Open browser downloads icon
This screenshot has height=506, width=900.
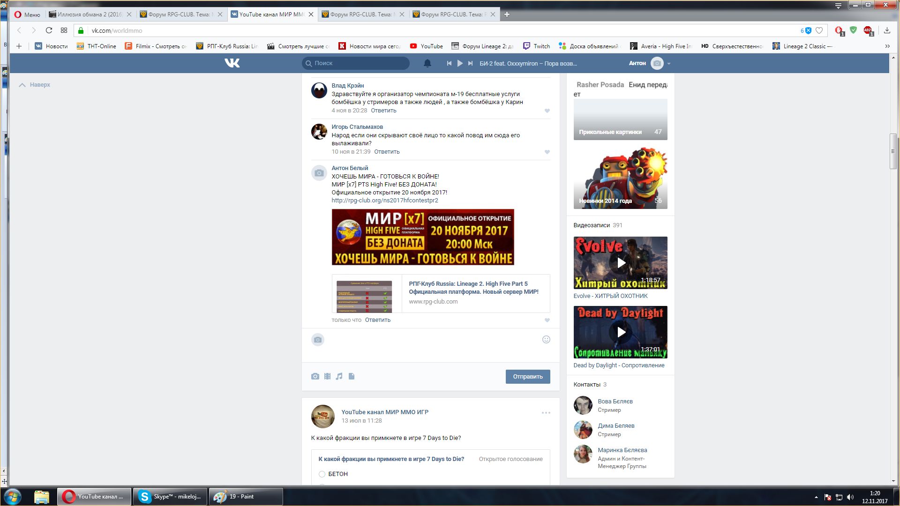tap(887, 30)
